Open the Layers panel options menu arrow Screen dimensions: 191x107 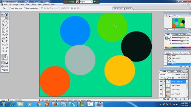[187, 72]
